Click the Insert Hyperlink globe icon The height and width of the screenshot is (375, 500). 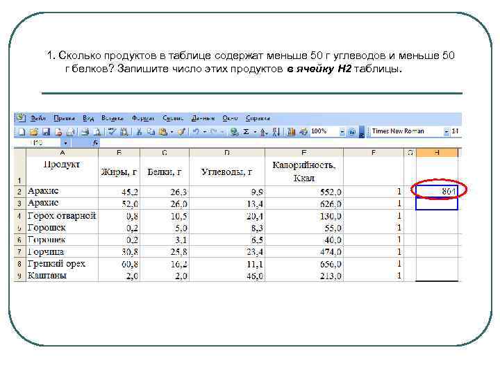[x=235, y=132]
